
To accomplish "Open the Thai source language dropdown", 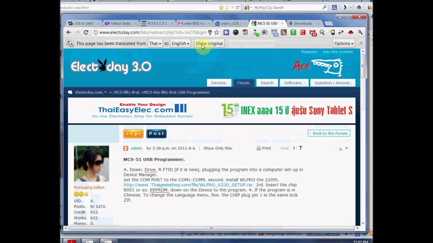I will coord(155,43).
